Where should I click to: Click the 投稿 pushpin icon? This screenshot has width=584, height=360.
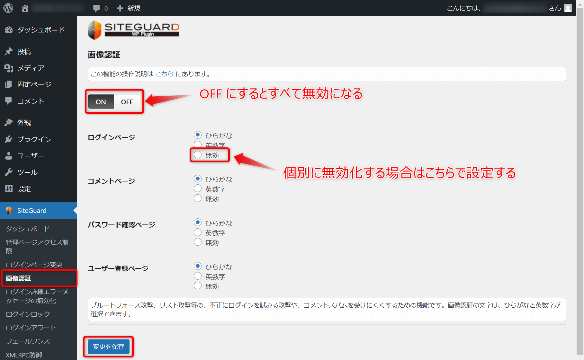coord(9,51)
